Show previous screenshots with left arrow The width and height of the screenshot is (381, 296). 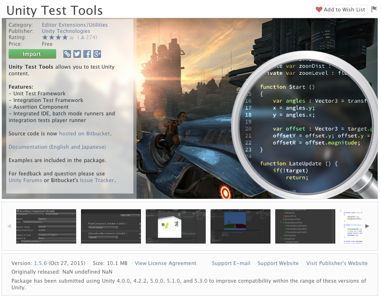pos(9,226)
